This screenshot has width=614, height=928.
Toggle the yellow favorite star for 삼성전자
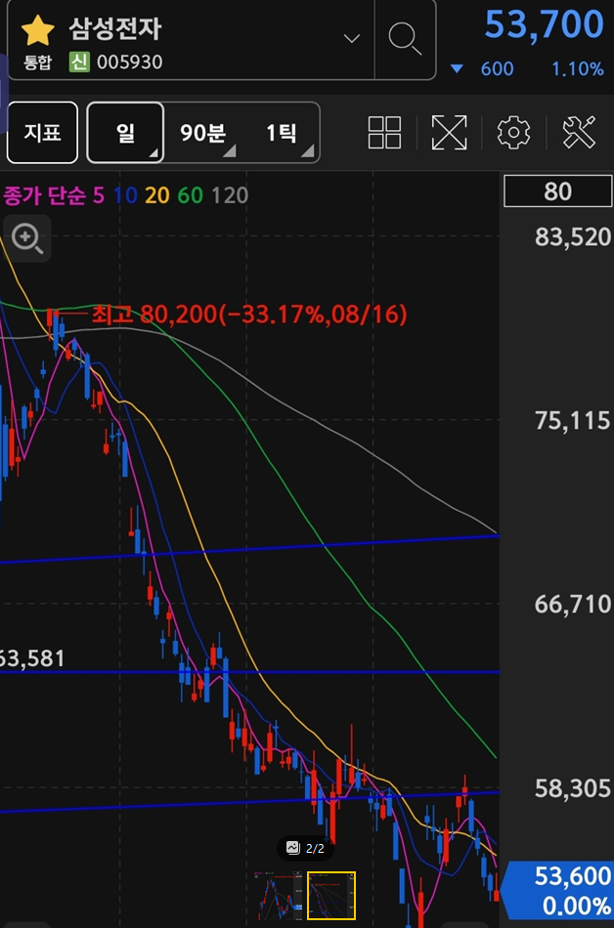(x=38, y=31)
